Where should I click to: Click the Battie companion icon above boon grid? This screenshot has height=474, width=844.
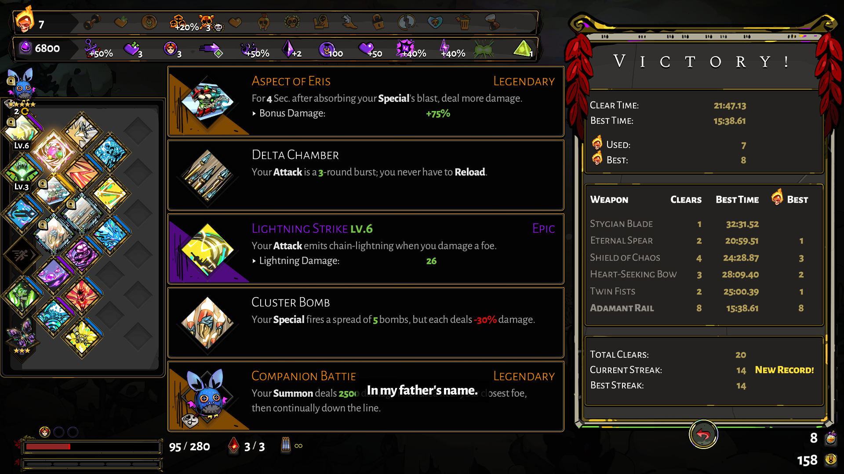click(x=21, y=85)
